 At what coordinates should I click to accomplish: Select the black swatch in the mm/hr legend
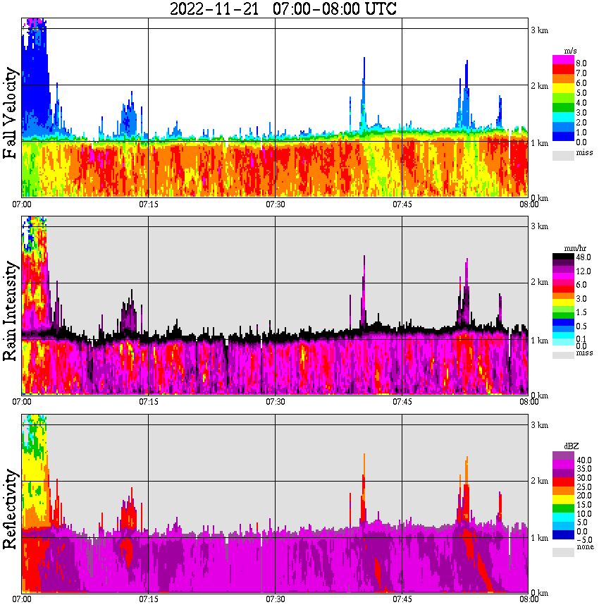coord(563,257)
